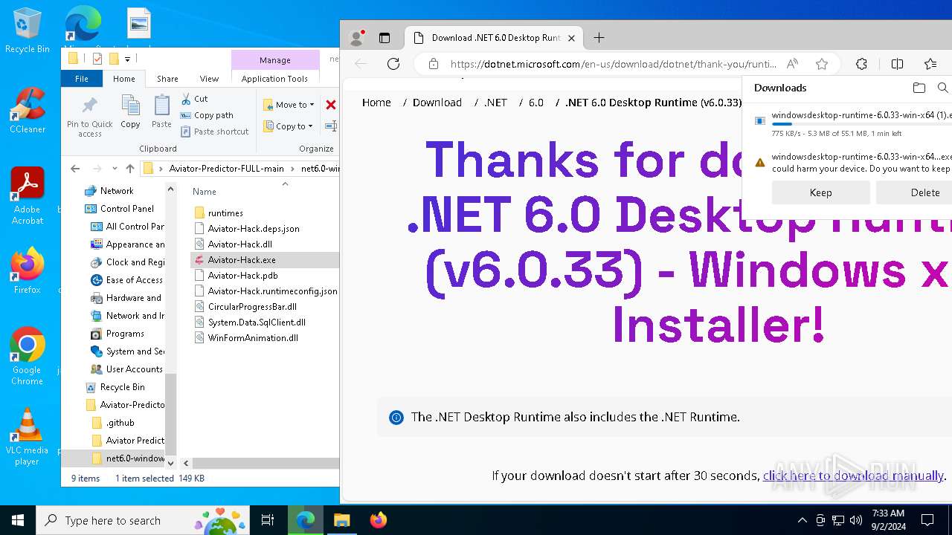
Task: Click the Copy icon in Clipboard group
Action: [x=130, y=106]
